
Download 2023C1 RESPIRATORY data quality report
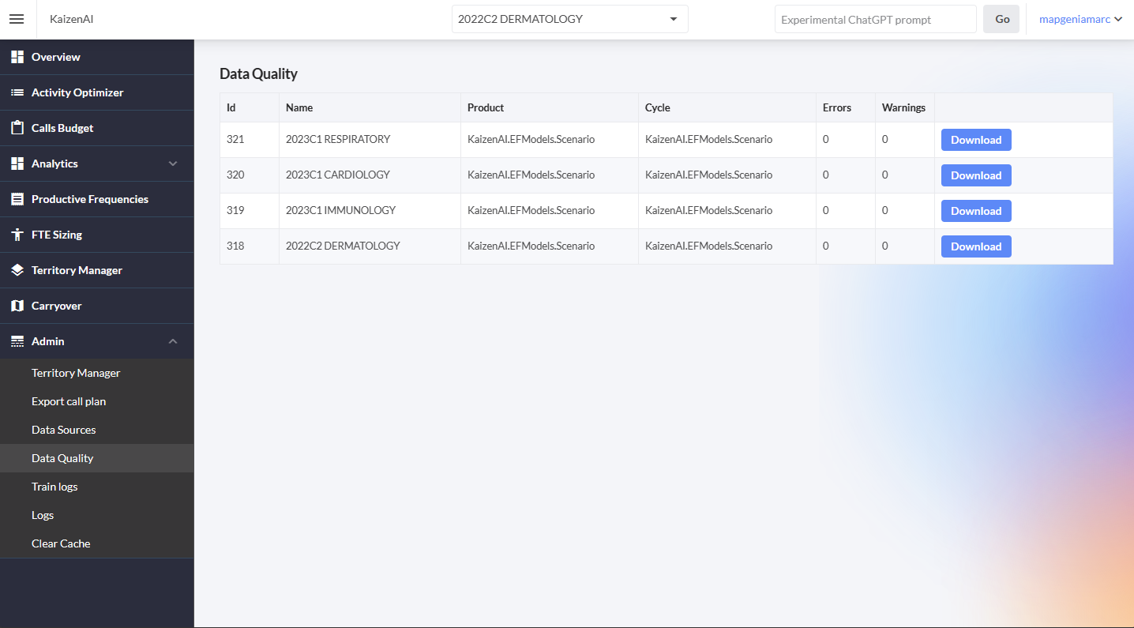pos(976,140)
